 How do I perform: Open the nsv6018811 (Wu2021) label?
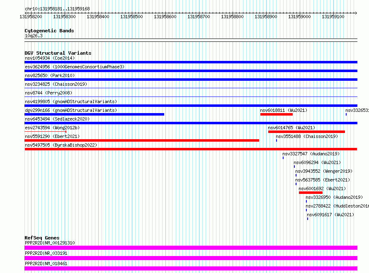pos(284,110)
